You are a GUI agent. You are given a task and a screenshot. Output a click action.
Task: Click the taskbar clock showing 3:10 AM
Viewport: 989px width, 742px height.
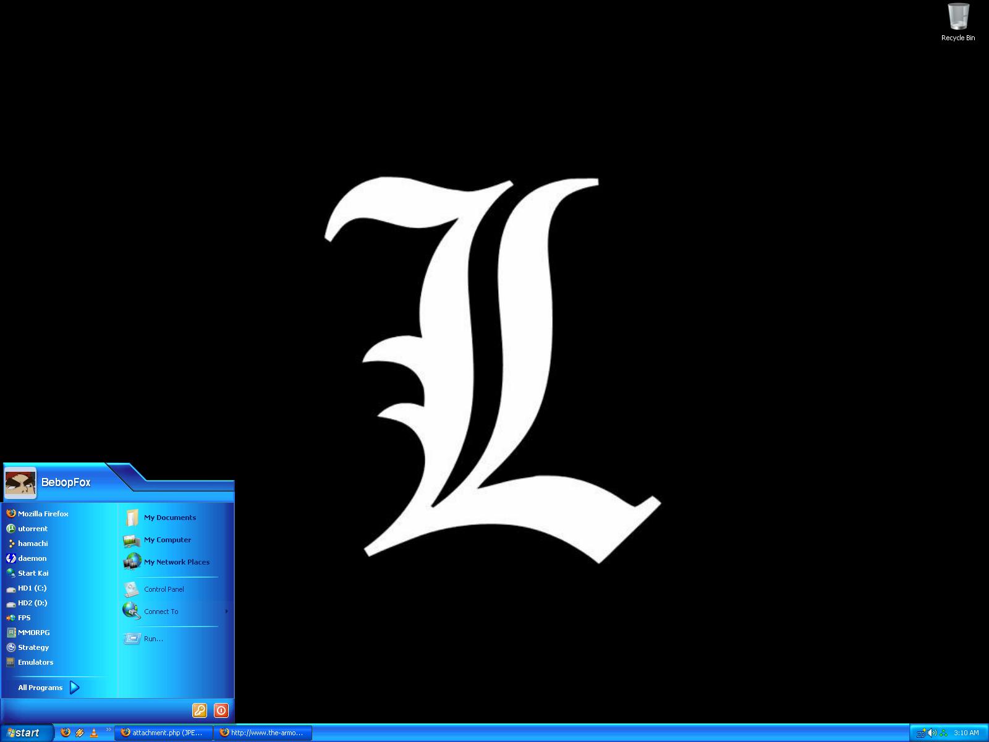pos(966,733)
